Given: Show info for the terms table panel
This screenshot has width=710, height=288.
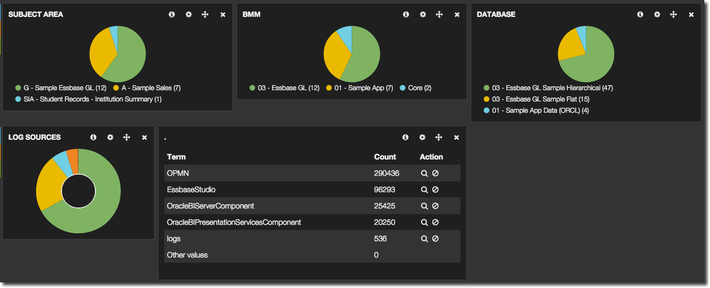Looking at the screenshot, I should (405, 138).
